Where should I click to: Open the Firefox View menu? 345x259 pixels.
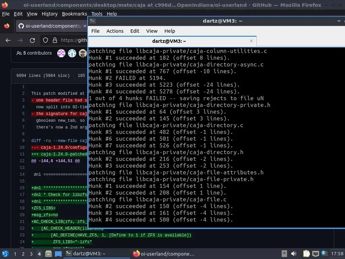tap(32, 14)
